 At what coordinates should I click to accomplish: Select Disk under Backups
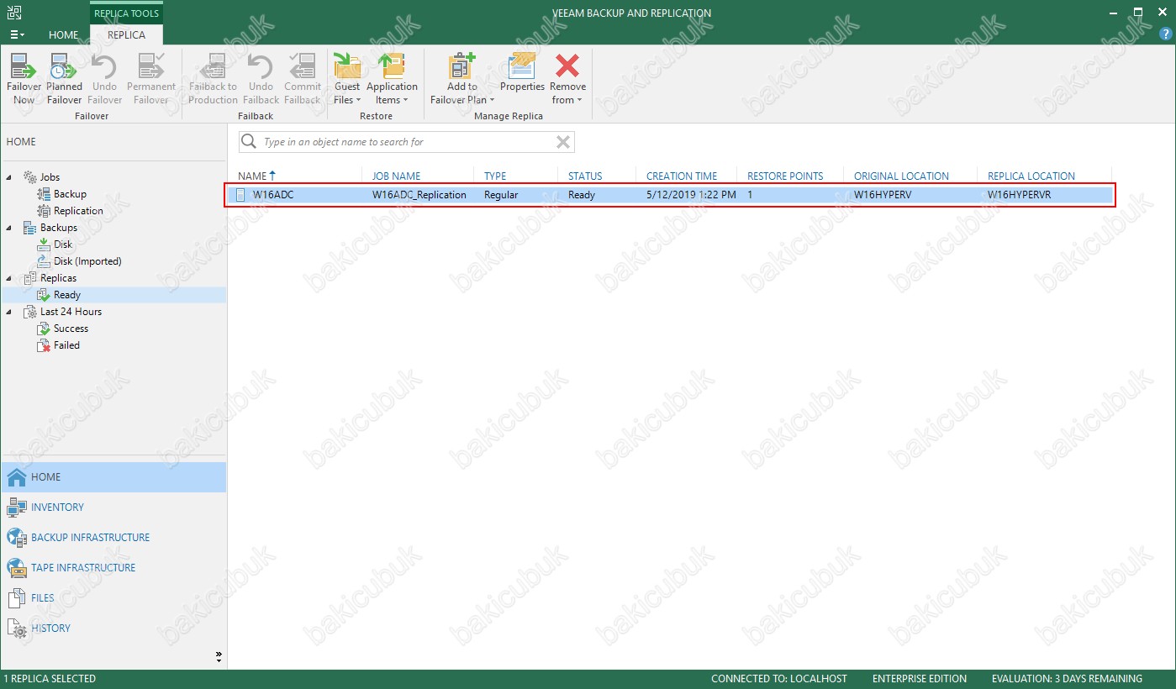coord(63,245)
